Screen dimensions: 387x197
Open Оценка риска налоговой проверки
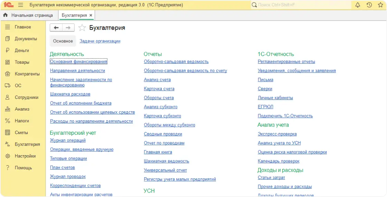click(292, 152)
